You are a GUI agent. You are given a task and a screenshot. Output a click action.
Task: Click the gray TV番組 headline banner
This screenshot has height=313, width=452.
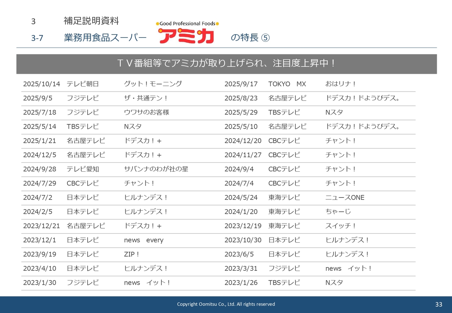click(226, 64)
